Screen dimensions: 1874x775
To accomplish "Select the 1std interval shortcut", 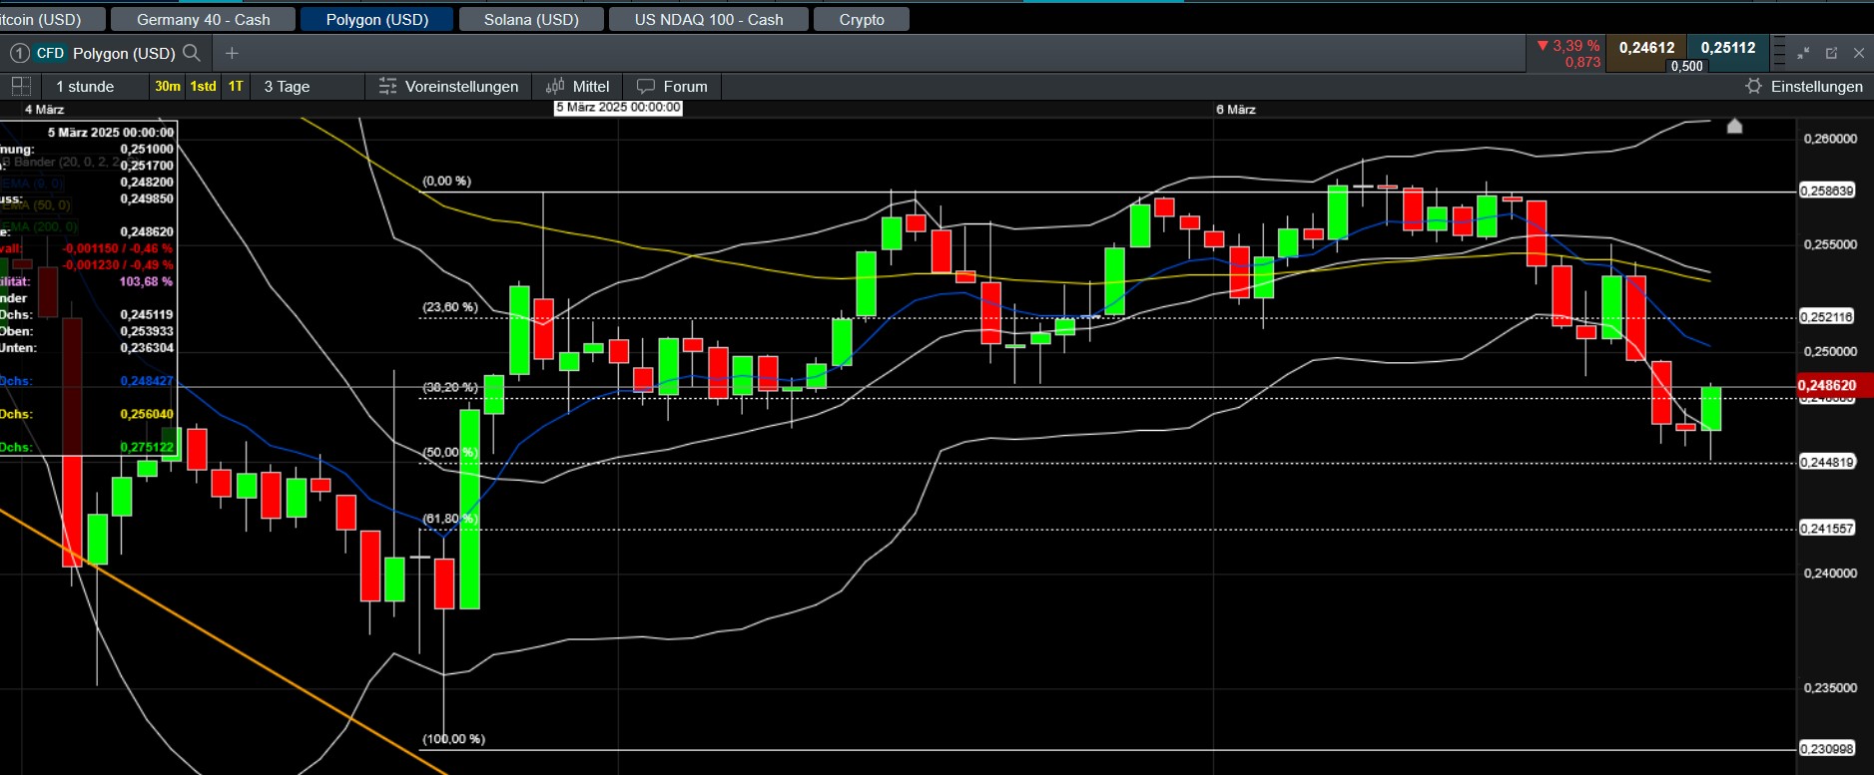I will [204, 87].
